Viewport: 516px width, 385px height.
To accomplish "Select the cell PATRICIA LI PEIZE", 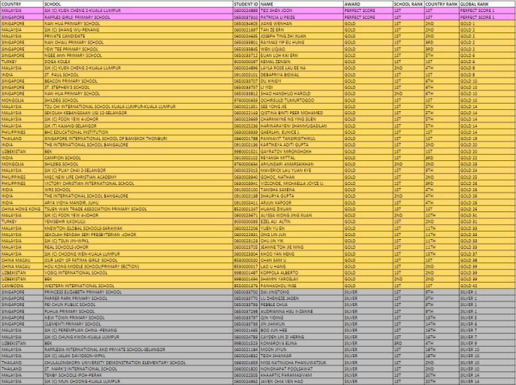I will [301, 17].
